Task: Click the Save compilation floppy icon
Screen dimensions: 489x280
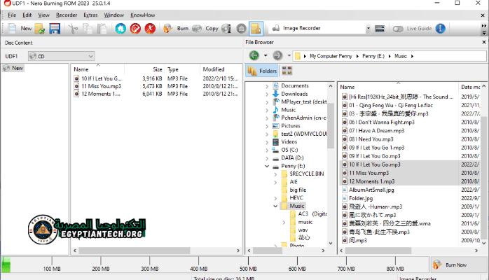Action: click(55, 29)
